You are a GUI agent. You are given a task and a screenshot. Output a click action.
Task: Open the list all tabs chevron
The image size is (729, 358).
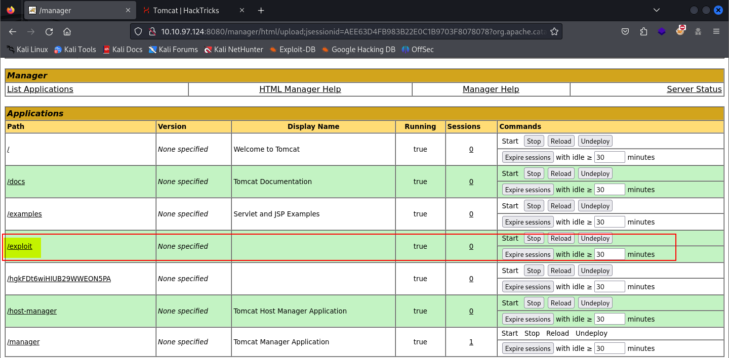click(657, 10)
